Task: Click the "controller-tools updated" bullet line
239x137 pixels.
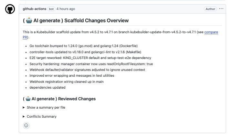Action: 85,52
